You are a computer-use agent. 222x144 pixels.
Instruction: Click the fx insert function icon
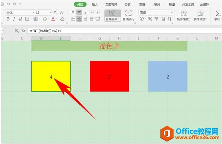23,31
